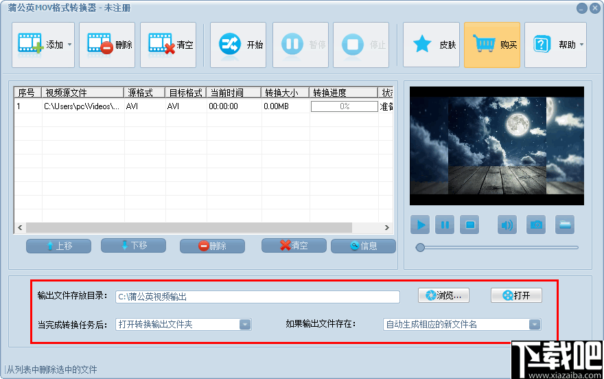Take a snapshot with the camera icon
Screen dimensions: 604x379
coord(536,225)
